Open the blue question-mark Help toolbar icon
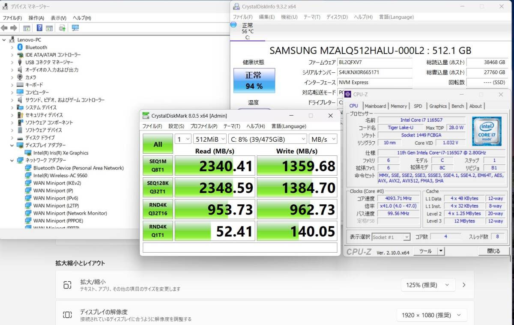The width and height of the screenshot is (514, 325). click(39, 28)
